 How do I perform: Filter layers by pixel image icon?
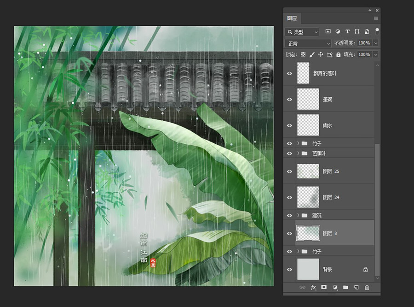(x=328, y=31)
